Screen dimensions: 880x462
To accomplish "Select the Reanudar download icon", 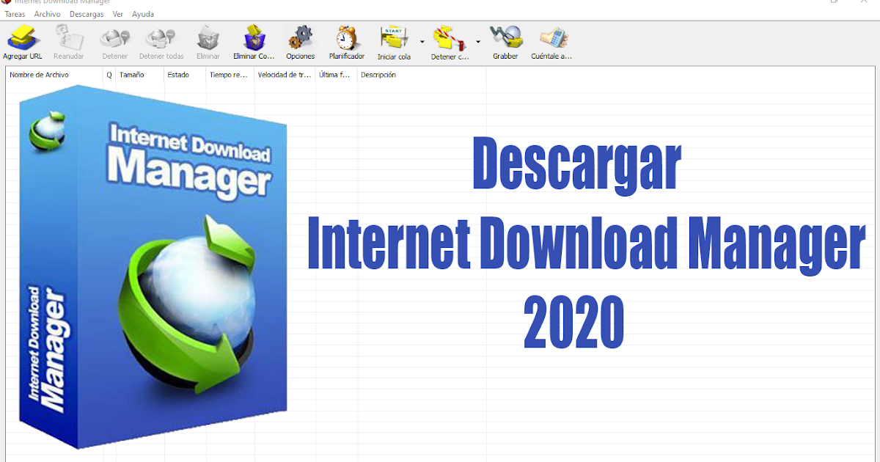I will [x=69, y=40].
